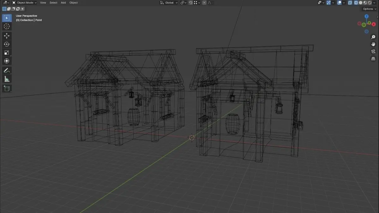
Task: Set selection mode to subtract
Action: tap(13, 9)
